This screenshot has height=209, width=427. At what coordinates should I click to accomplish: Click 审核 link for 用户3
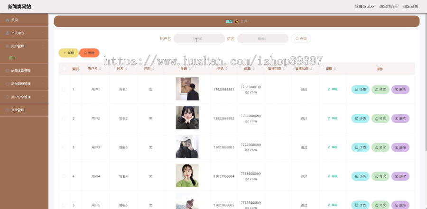(x=333, y=147)
